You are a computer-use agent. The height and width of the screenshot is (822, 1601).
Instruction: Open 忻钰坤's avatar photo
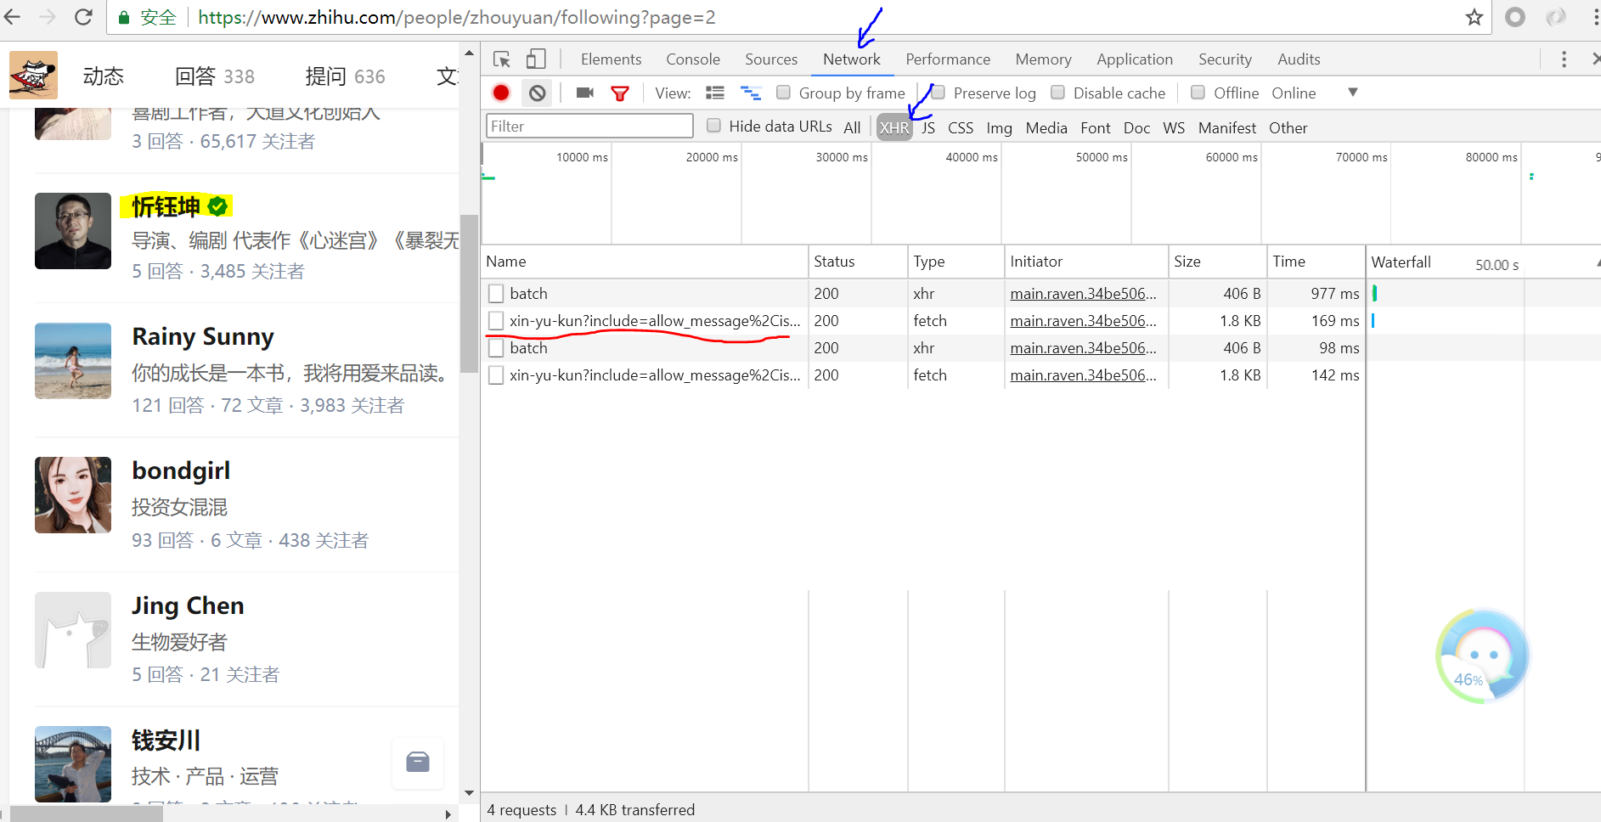(73, 231)
